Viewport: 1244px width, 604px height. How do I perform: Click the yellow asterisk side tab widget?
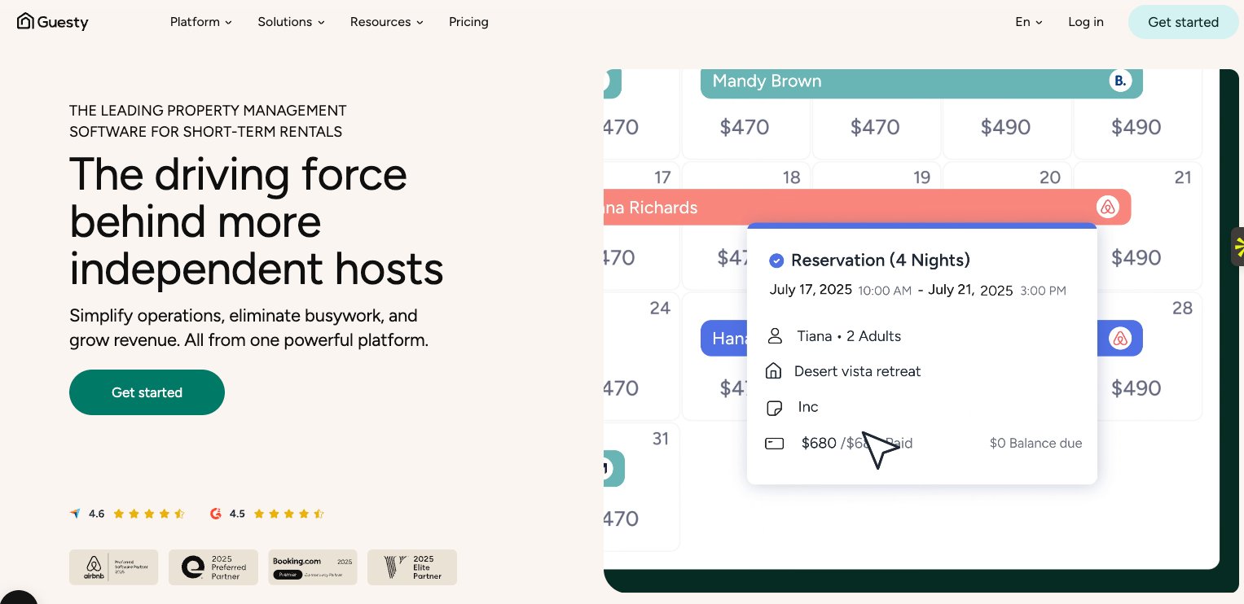[1237, 247]
